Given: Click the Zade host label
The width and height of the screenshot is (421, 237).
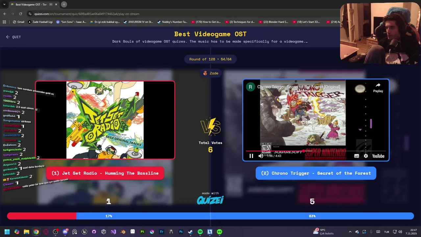Looking at the screenshot, I should click(210, 73).
